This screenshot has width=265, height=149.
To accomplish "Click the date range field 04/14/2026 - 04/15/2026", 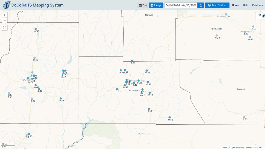I will coord(181,5).
